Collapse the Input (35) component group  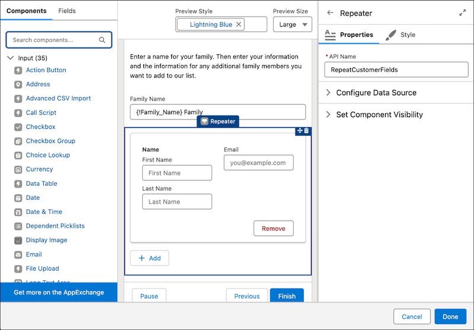pyautogui.click(x=11, y=58)
